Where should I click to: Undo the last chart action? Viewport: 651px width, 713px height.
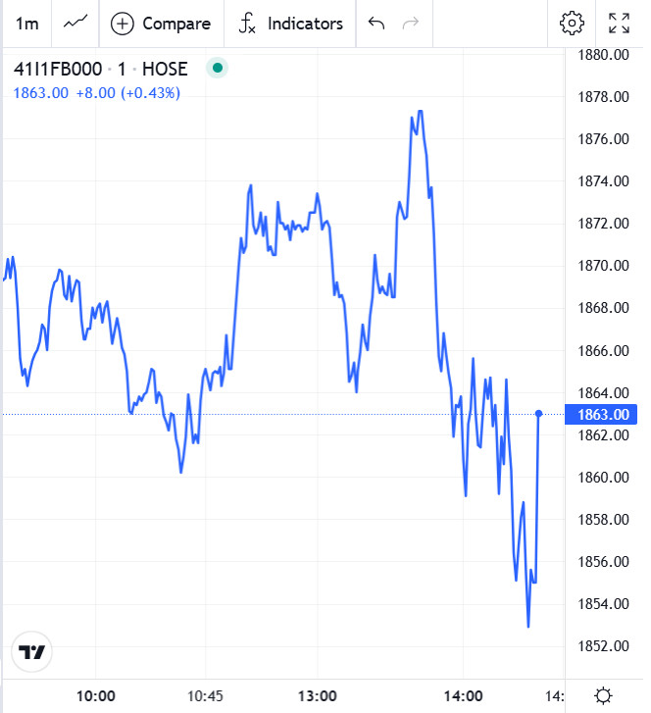[x=376, y=24]
